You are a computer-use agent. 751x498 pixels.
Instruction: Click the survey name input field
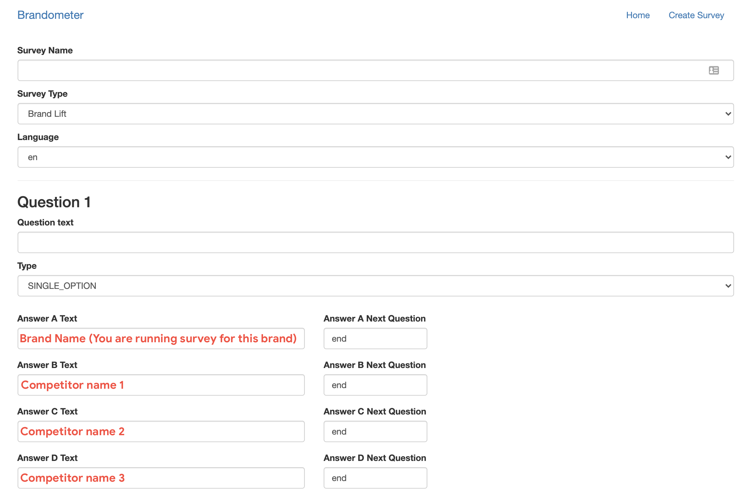coord(375,70)
